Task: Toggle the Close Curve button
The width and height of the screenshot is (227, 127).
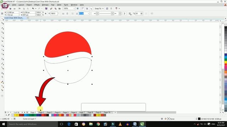Action: click(x=124, y=13)
